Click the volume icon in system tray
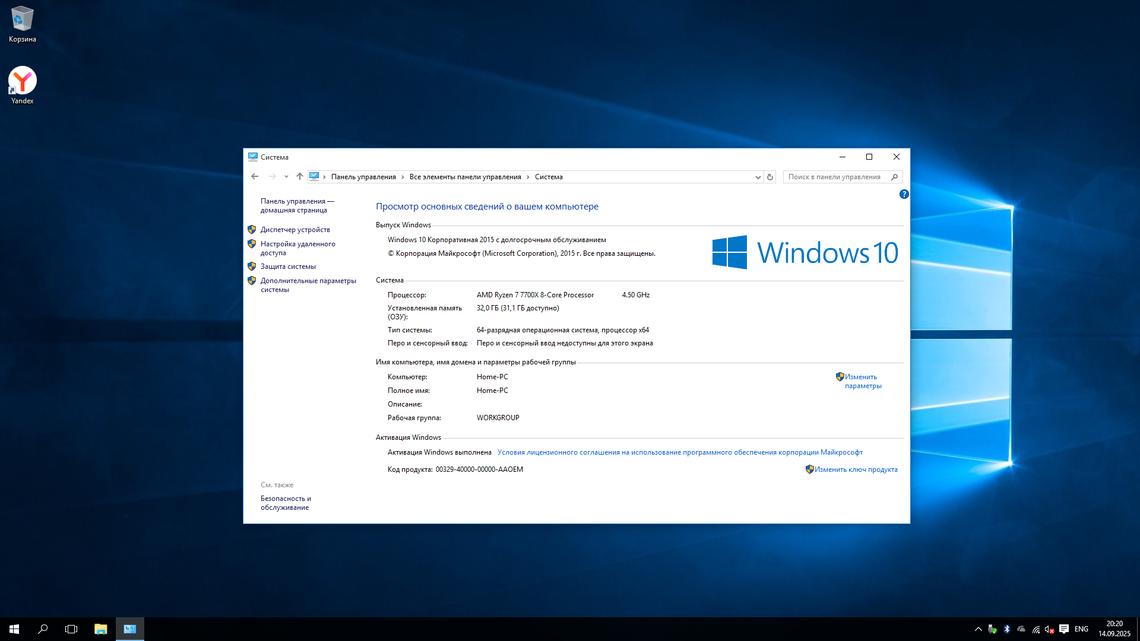1140x641 pixels. (x=1049, y=629)
